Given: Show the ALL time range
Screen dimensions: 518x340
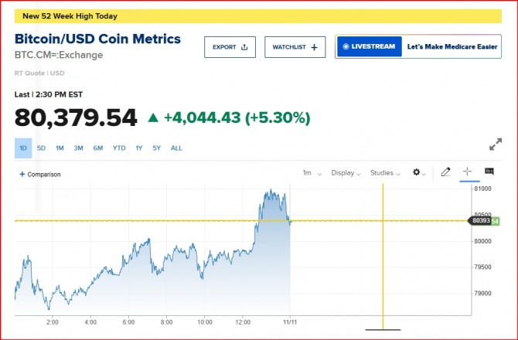Looking at the screenshot, I should [x=176, y=148].
